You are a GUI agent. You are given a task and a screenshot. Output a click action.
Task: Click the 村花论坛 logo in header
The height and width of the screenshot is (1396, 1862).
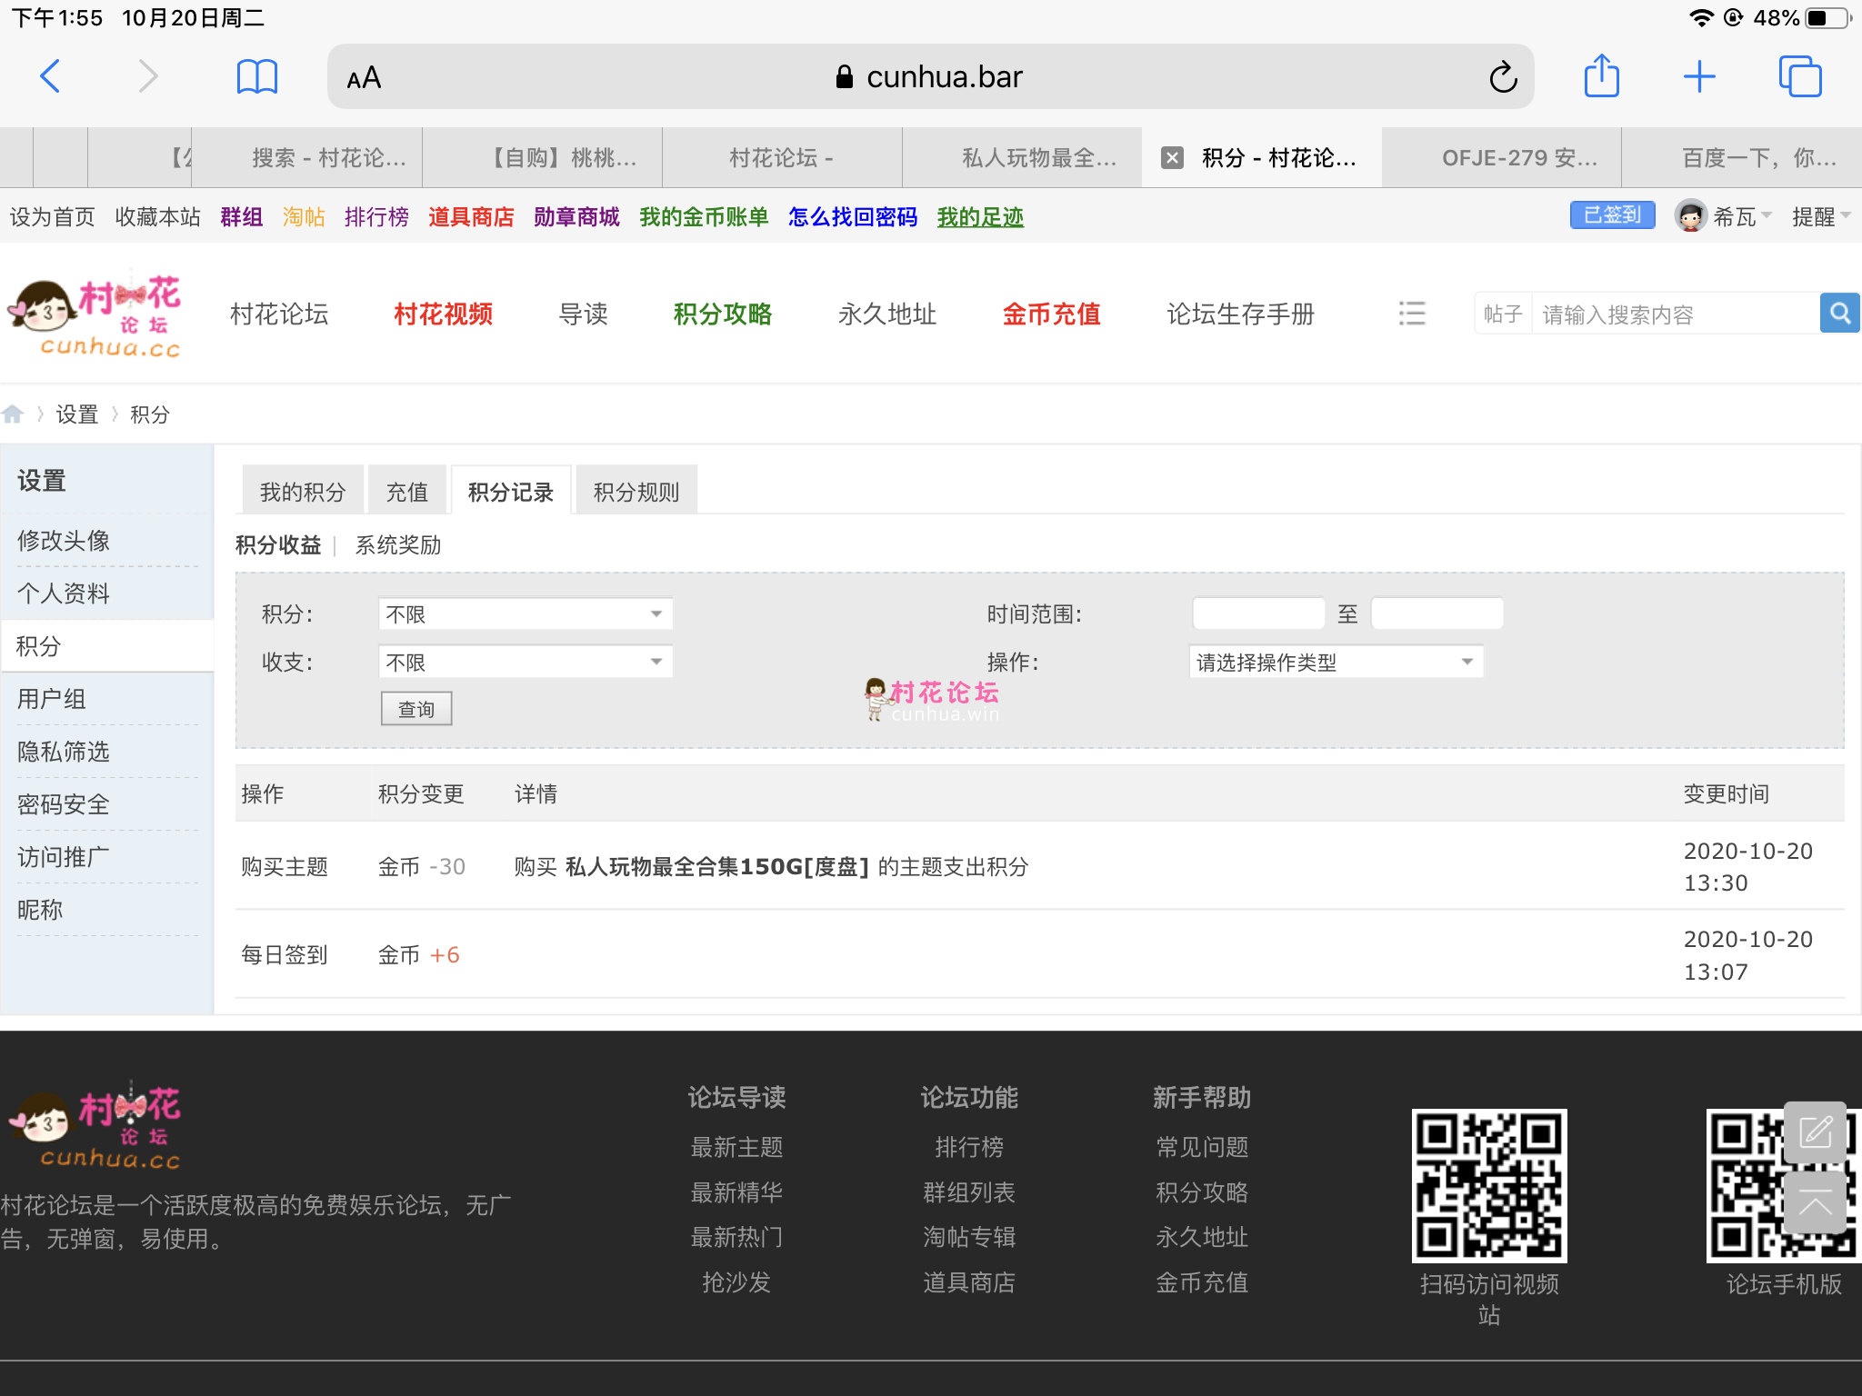pos(95,315)
